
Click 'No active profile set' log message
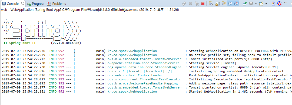click(240, 55)
